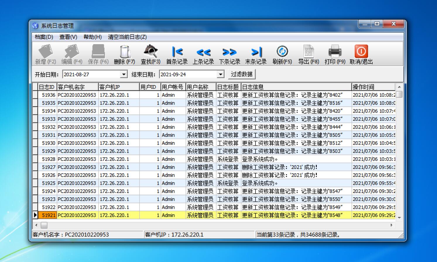Select log ID cell 51935
Image resolution: width=437 pixels, height=262 pixels.
tap(47, 103)
